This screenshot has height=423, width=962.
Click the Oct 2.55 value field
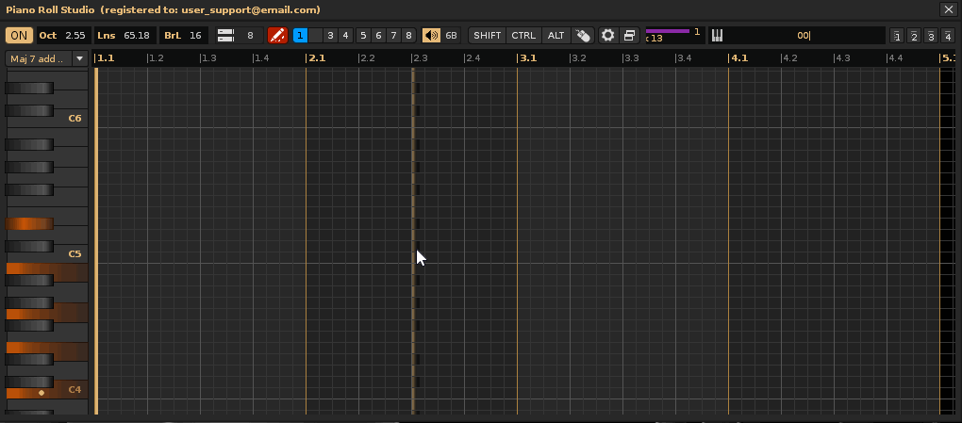pyautogui.click(x=75, y=36)
